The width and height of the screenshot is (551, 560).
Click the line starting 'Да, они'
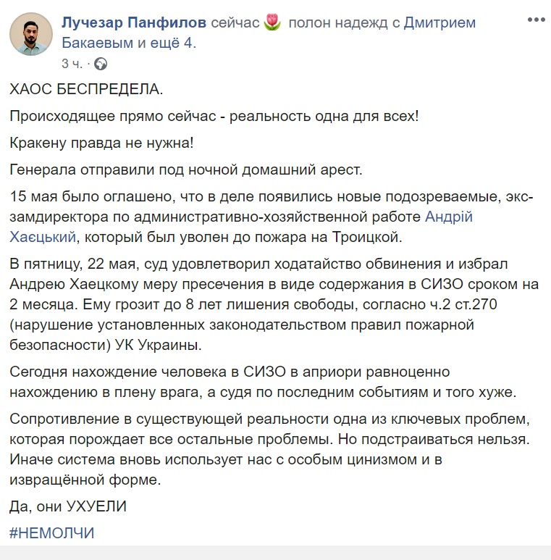point(68,506)
